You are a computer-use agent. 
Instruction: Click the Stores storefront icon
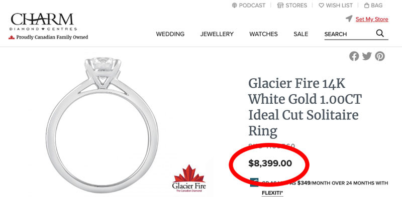pos(280,6)
